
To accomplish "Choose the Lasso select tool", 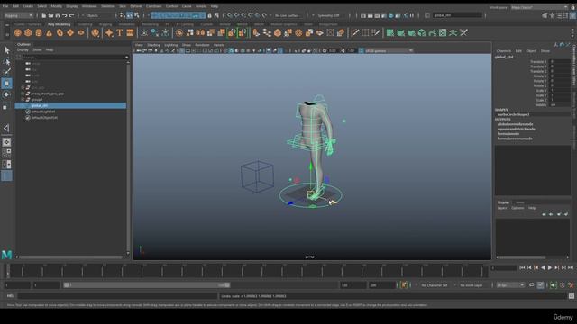I will [6, 61].
